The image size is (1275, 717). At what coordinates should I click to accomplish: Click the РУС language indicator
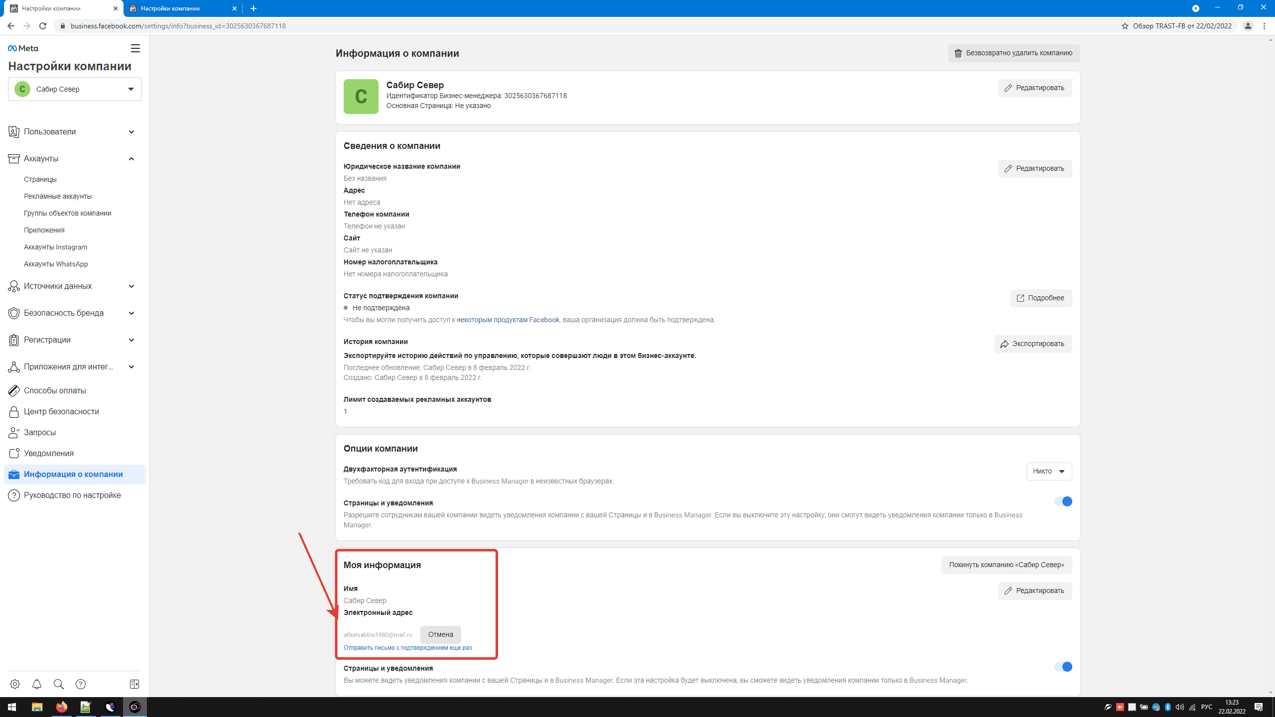click(1206, 707)
